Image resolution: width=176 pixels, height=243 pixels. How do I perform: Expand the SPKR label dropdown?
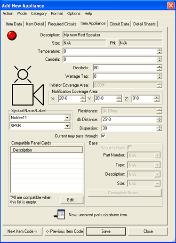click(67, 126)
